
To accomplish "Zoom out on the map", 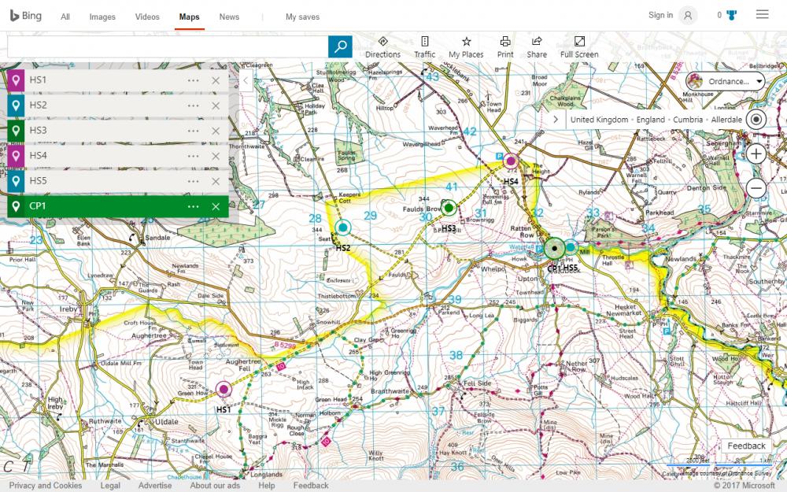I will click(756, 188).
